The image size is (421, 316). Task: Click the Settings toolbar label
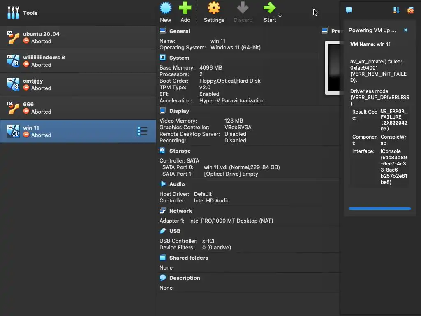(214, 20)
